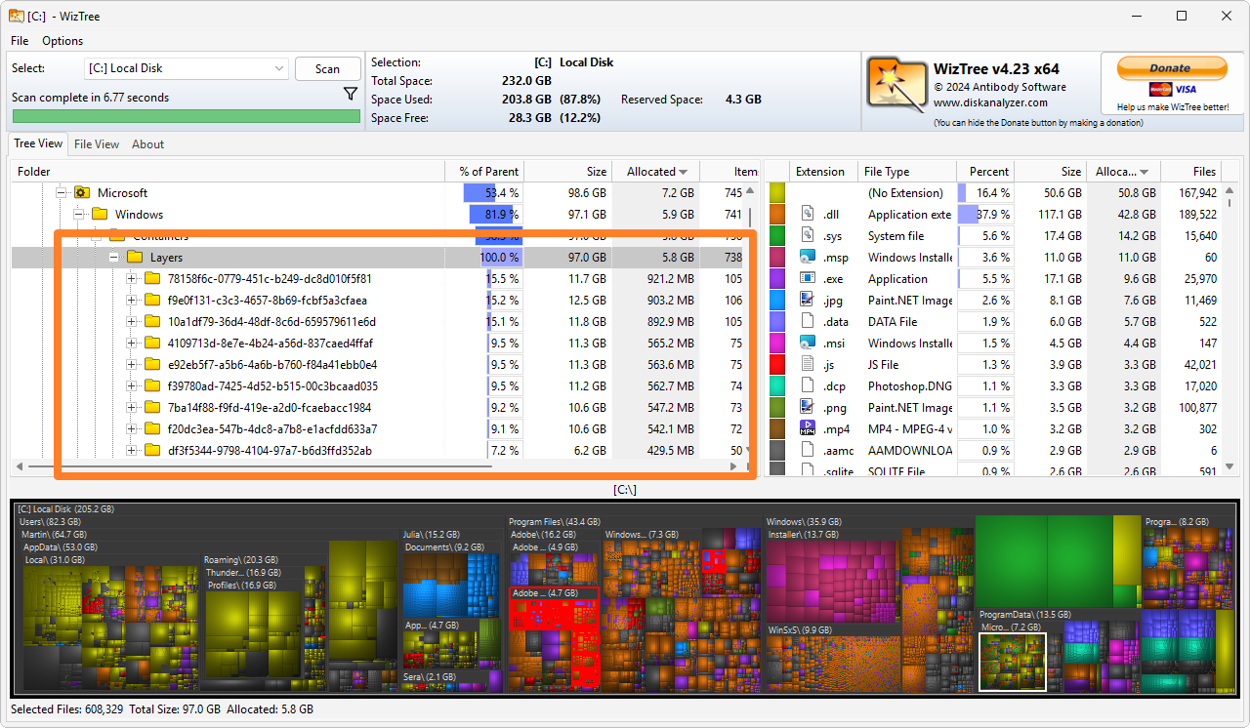Click the .dll file type icon
Viewport: 1250px width, 728px height.
(808, 214)
